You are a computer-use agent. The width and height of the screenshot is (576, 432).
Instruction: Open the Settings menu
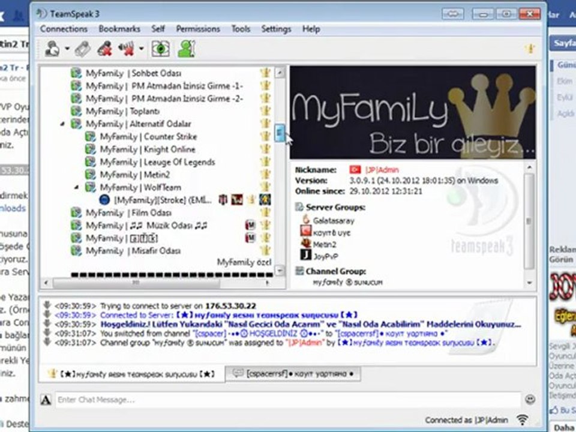point(276,29)
